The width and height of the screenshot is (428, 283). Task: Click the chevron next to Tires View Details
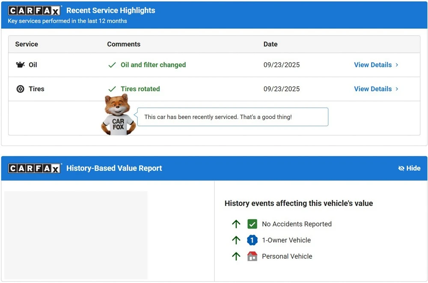pyautogui.click(x=397, y=89)
